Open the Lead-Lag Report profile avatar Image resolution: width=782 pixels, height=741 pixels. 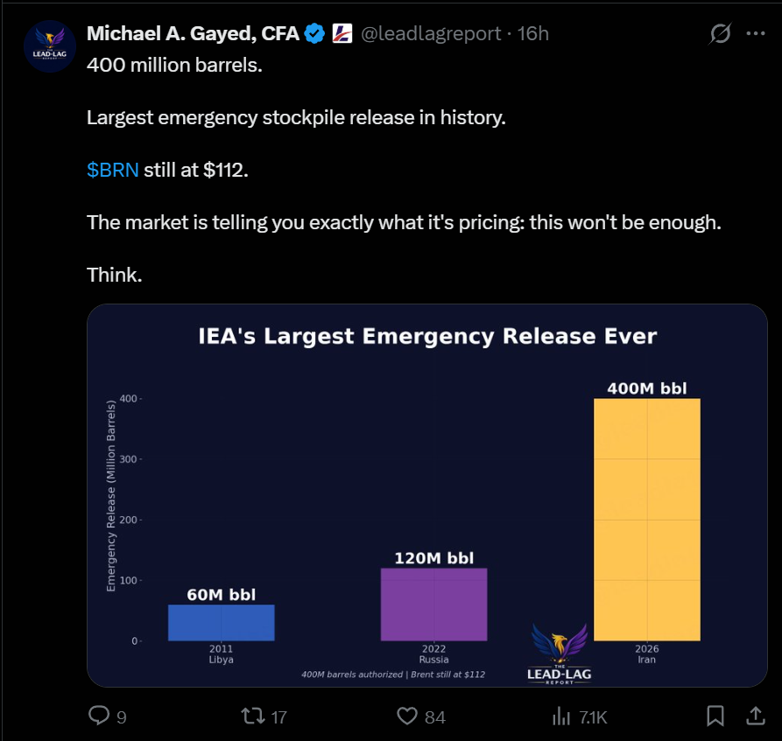[x=49, y=45]
